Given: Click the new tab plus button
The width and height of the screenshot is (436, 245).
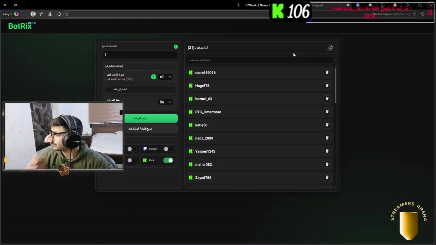Looking at the screenshot, I should pyautogui.click(x=238, y=5).
